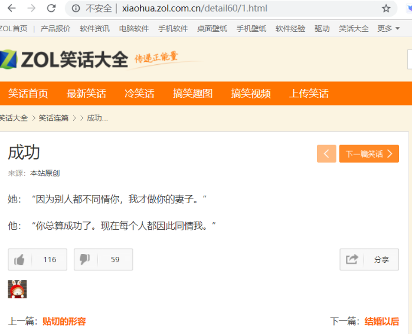Select the 笑话首页 menu tab

point(28,93)
